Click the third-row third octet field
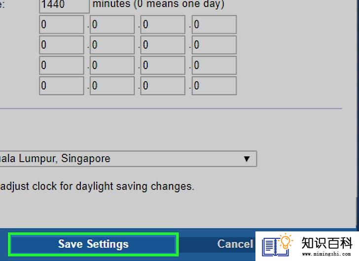This screenshot has width=359, height=261. point(163,65)
